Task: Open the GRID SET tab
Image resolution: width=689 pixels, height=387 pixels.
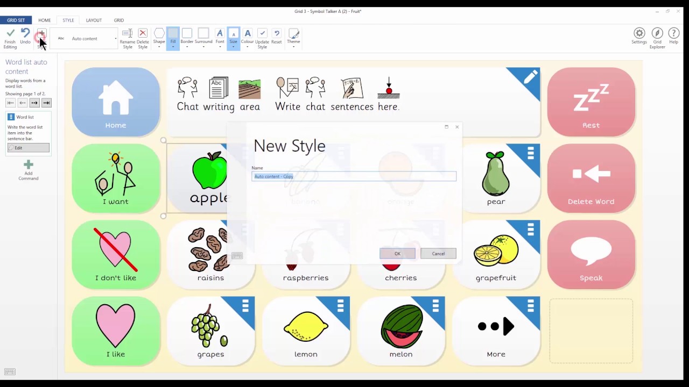Action: coord(16,20)
